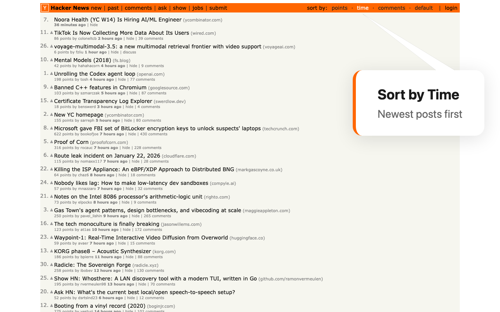This screenshot has width=500, height=312.
Task: Open the Gas Town agent patterns article
Action: (x=148, y=210)
